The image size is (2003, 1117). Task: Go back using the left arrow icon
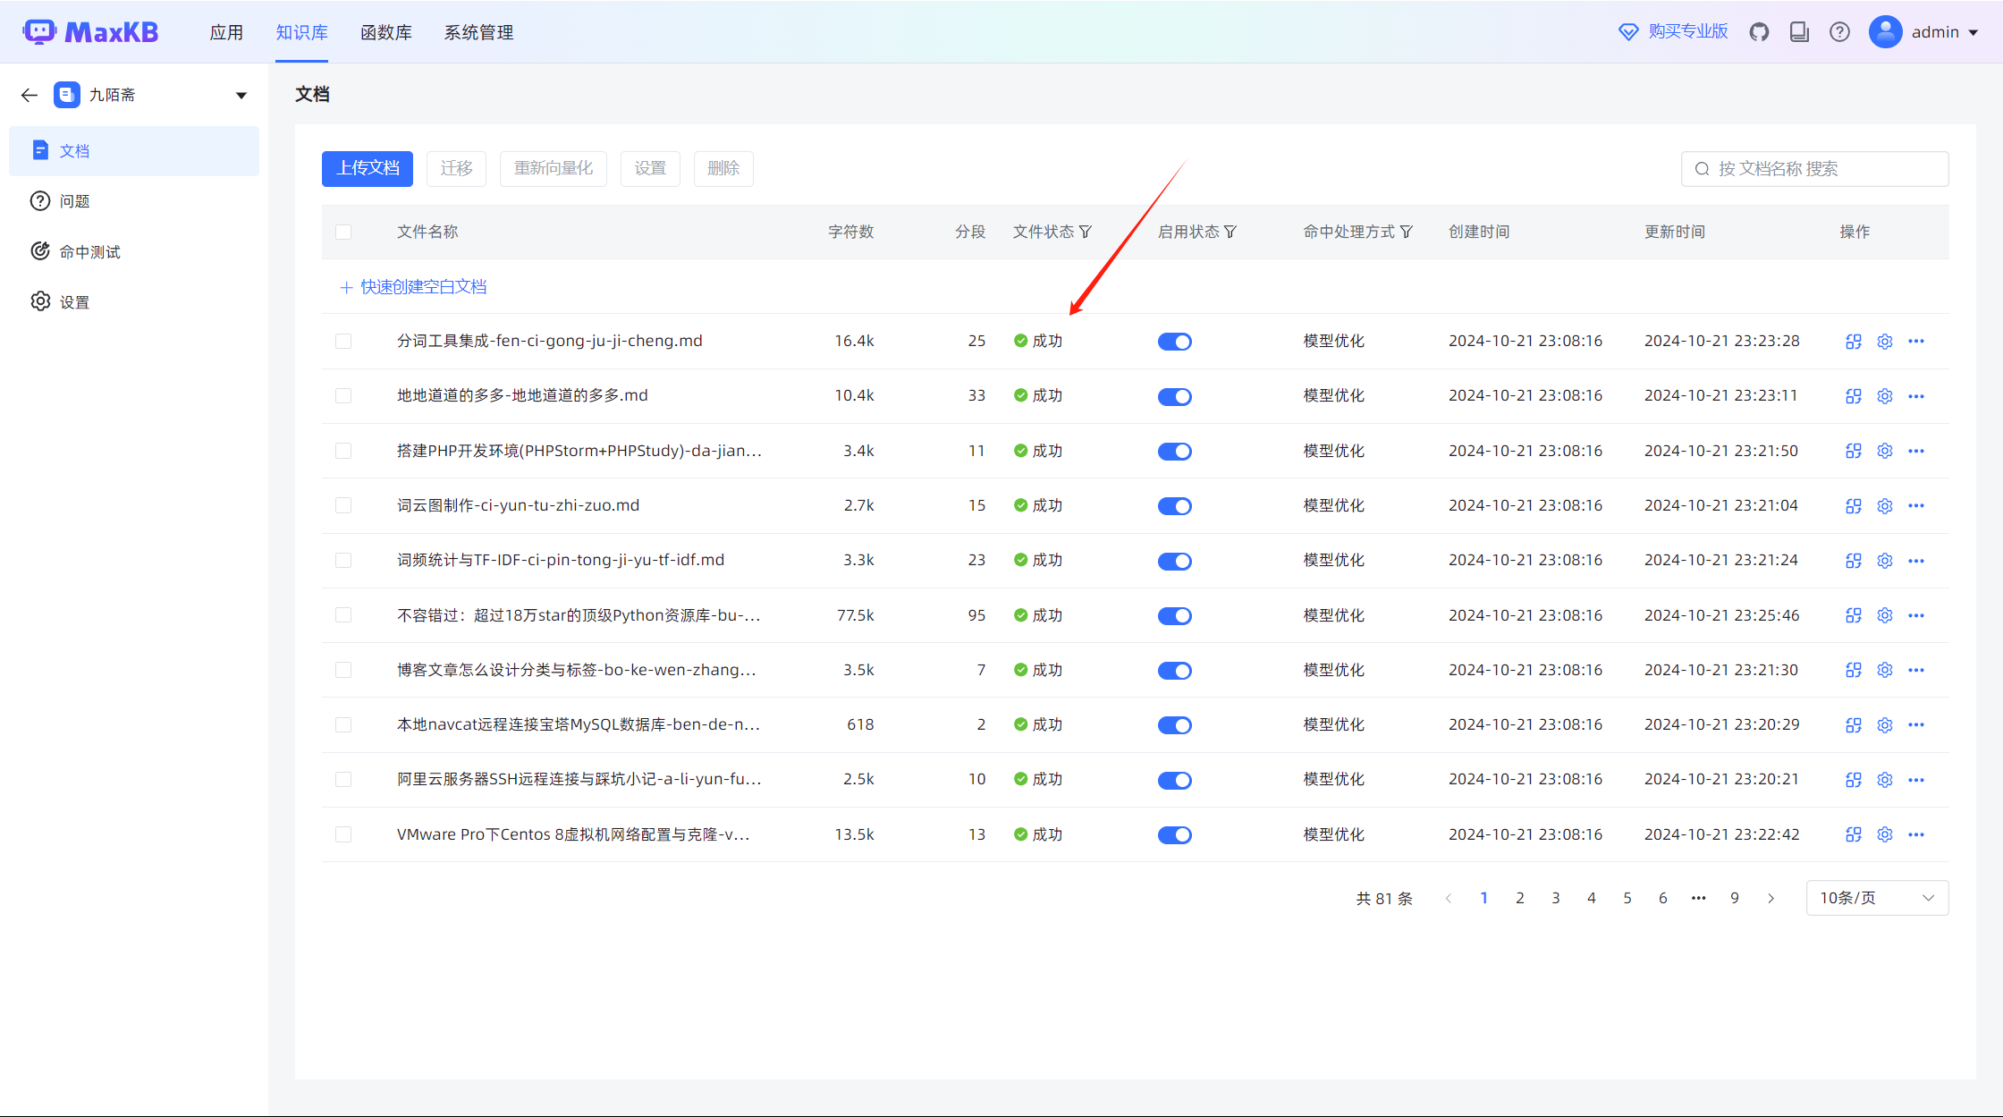point(30,95)
